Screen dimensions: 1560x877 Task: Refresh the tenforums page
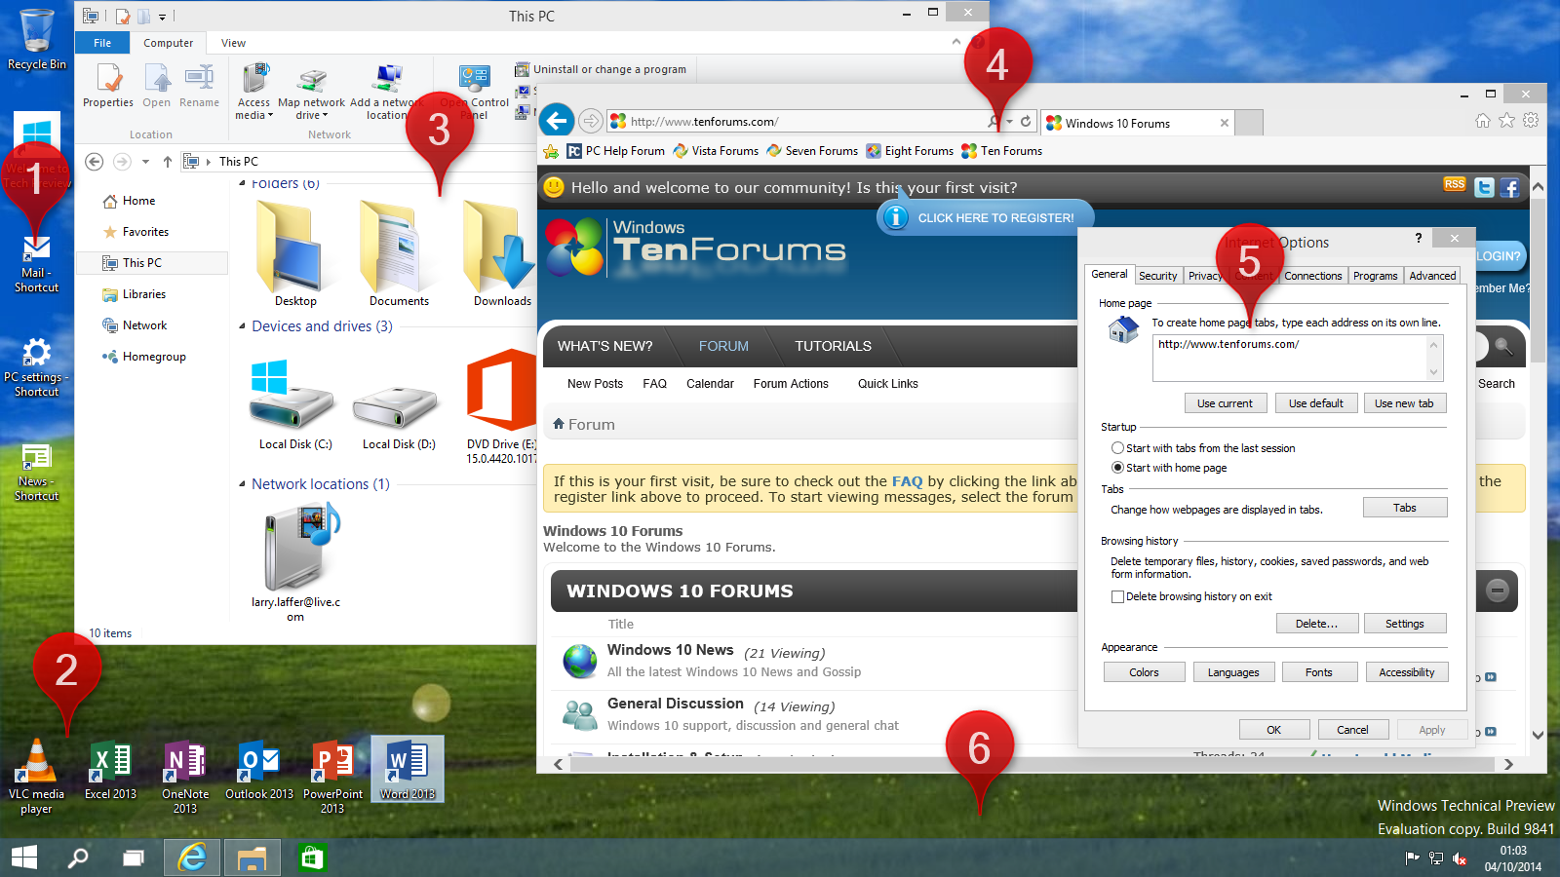pos(1026,122)
